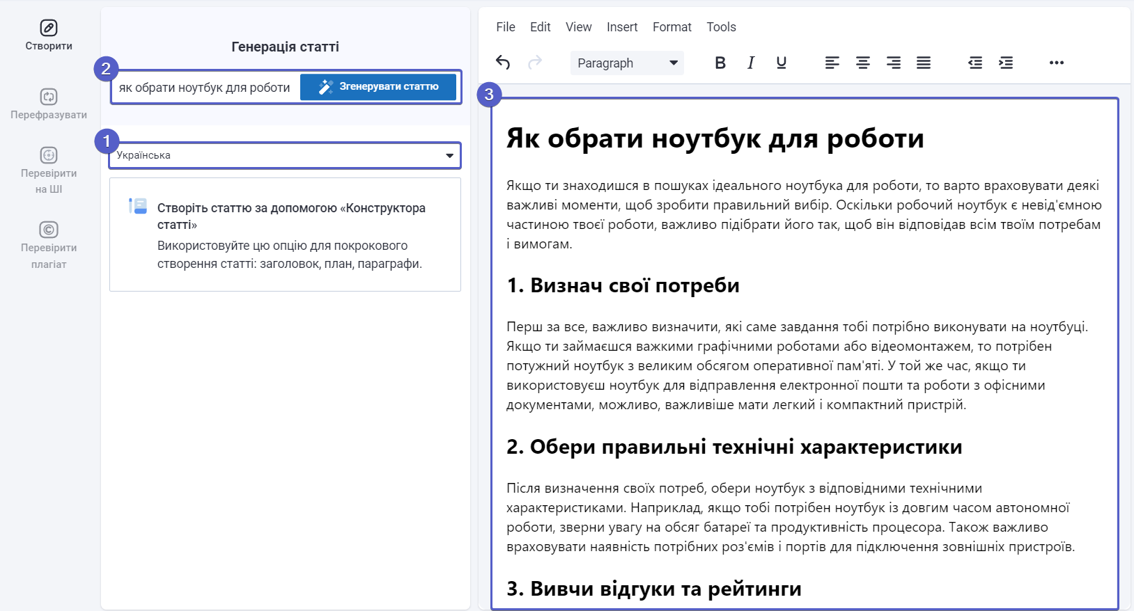The height and width of the screenshot is (611, 1134).
Task: Click the Згенерувати статтю button
Action: coord(378,87)
